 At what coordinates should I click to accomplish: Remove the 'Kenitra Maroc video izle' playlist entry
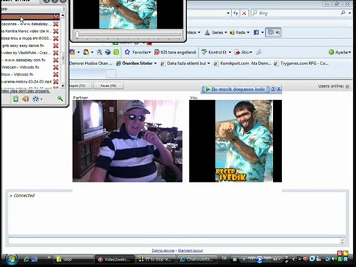[56, 31]
